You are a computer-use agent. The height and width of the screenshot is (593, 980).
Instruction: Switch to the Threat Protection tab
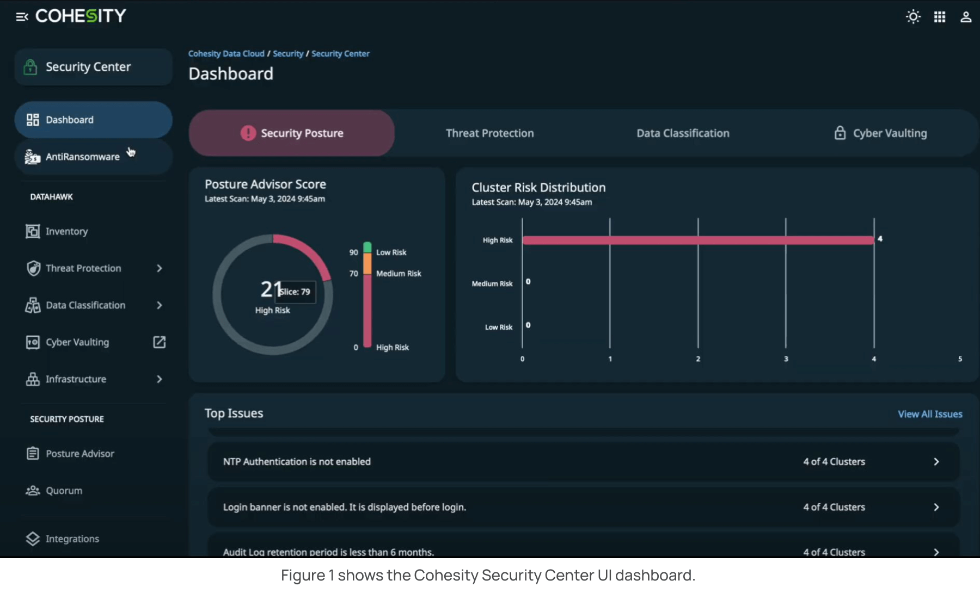point(489,133)
